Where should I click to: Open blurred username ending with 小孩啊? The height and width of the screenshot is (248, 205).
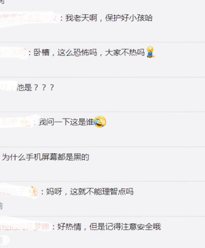tap(13, 53)
